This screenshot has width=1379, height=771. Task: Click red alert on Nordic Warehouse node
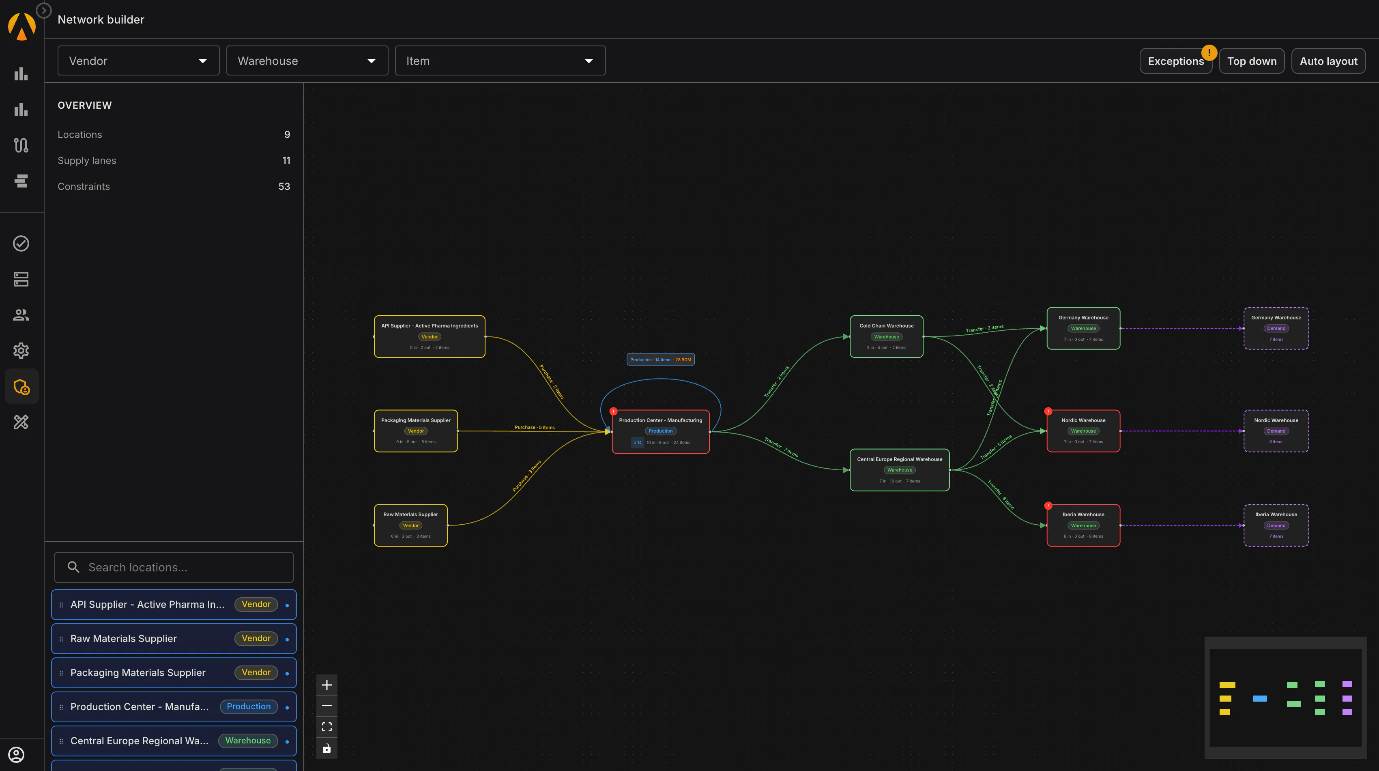(1048, 411)
